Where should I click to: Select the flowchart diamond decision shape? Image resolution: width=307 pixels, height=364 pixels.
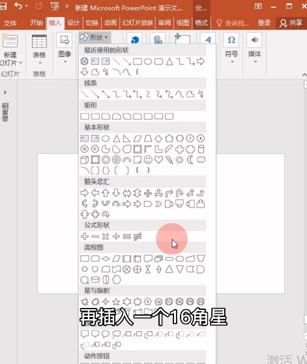point(106,258)
